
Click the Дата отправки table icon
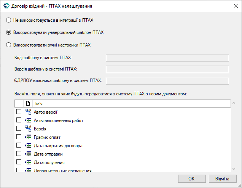tap(28, 154)
